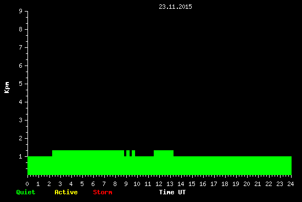This screenshot has width=302, height=202.
Task: Click hour 12 on the time axis
Action: point(159,184)
